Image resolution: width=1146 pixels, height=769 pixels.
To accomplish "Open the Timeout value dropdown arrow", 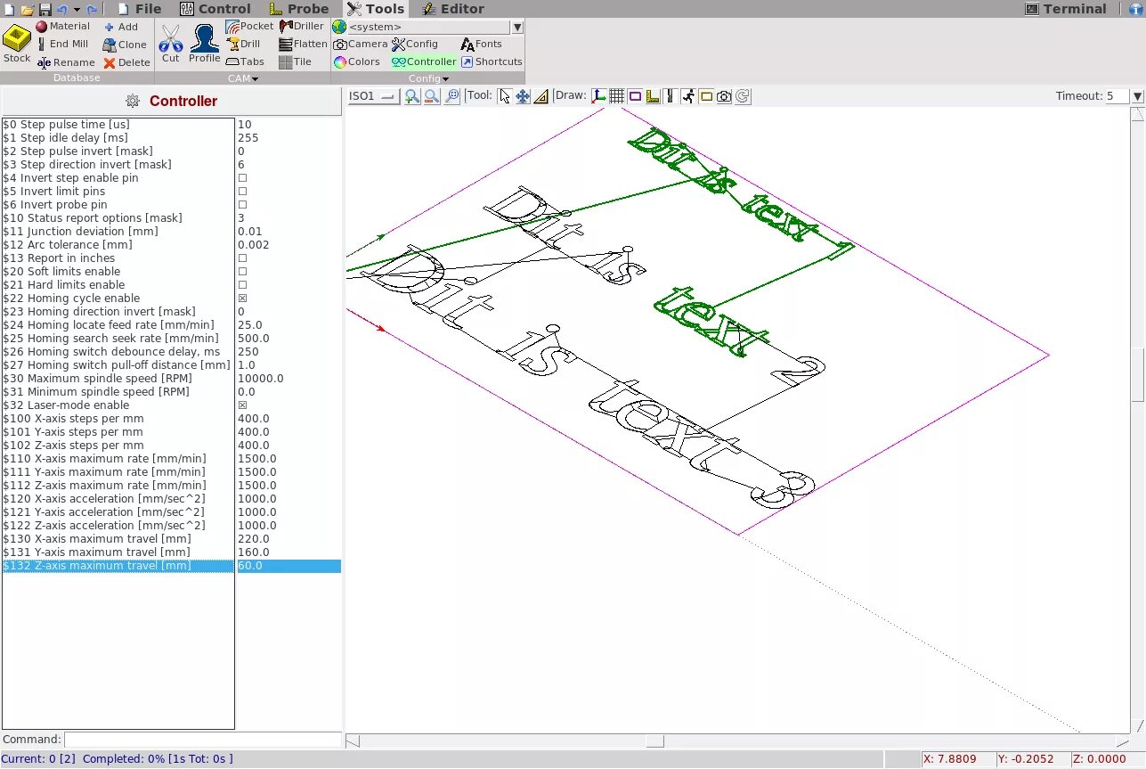I will click(x=1136, y=96).
